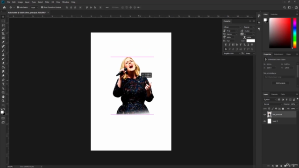Select the Path Selection tool
Viewport: 299px width, 168px height.
[x=3, y=88]
